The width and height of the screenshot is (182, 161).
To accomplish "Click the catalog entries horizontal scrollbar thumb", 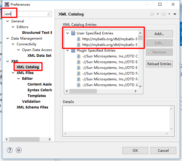I will 83,91.
